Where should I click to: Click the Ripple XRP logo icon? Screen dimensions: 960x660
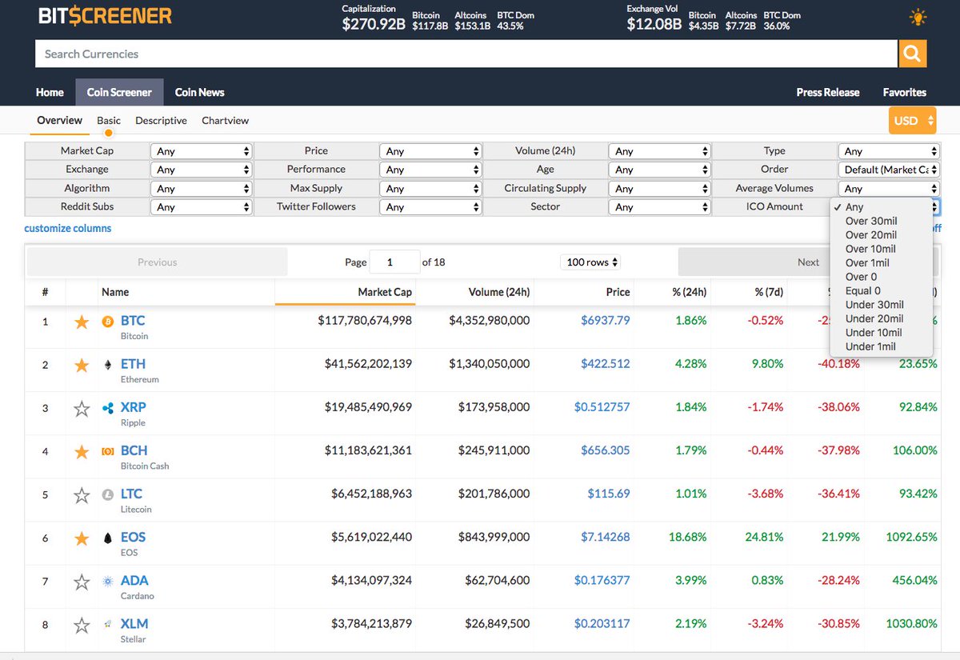pos(108,408)
